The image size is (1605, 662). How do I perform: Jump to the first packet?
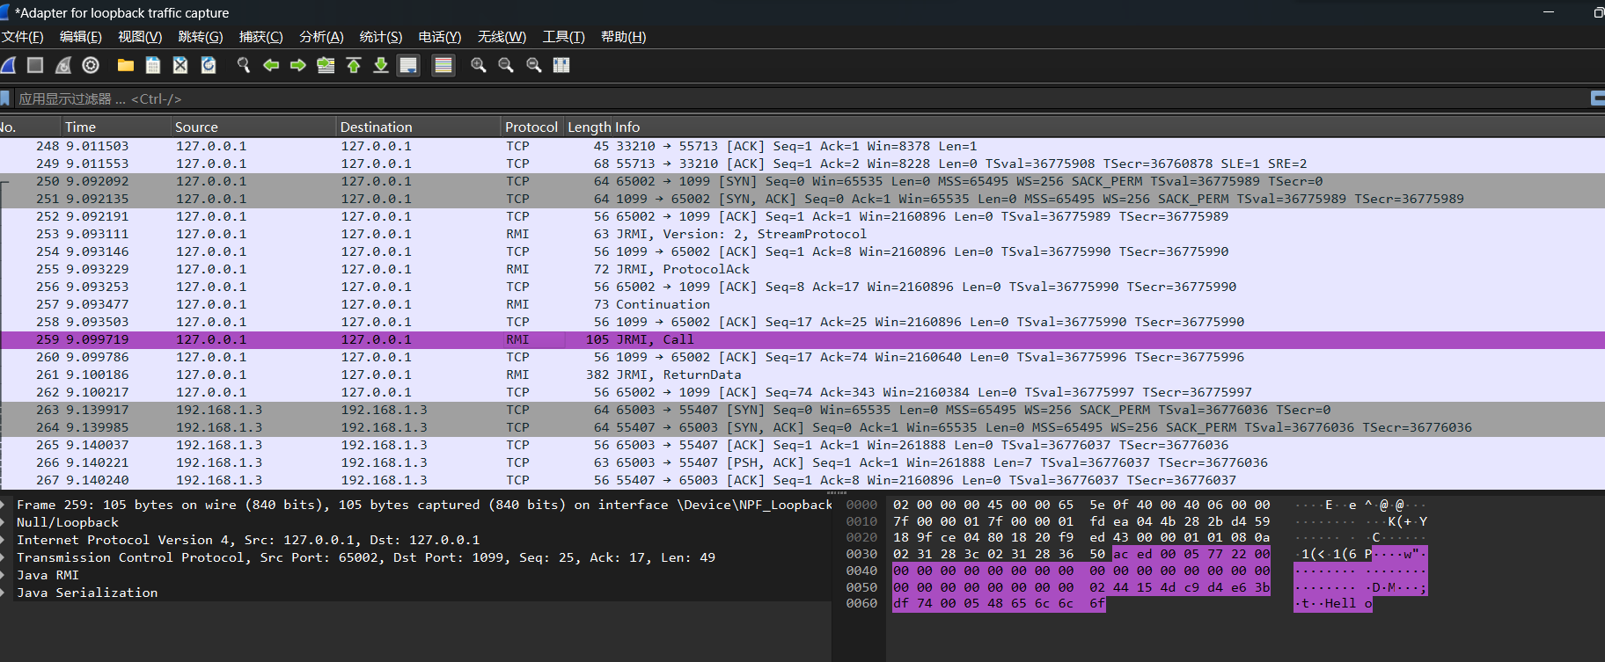(x=354, y=65)
